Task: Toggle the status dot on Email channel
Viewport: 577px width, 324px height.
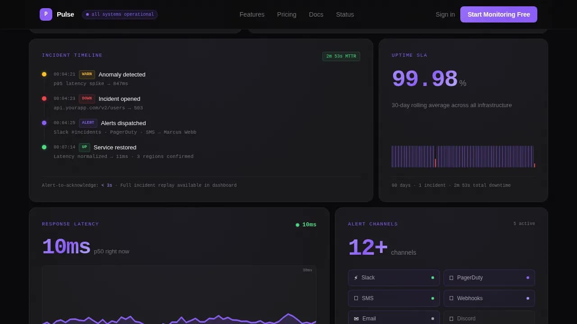Action: [432, 318]
